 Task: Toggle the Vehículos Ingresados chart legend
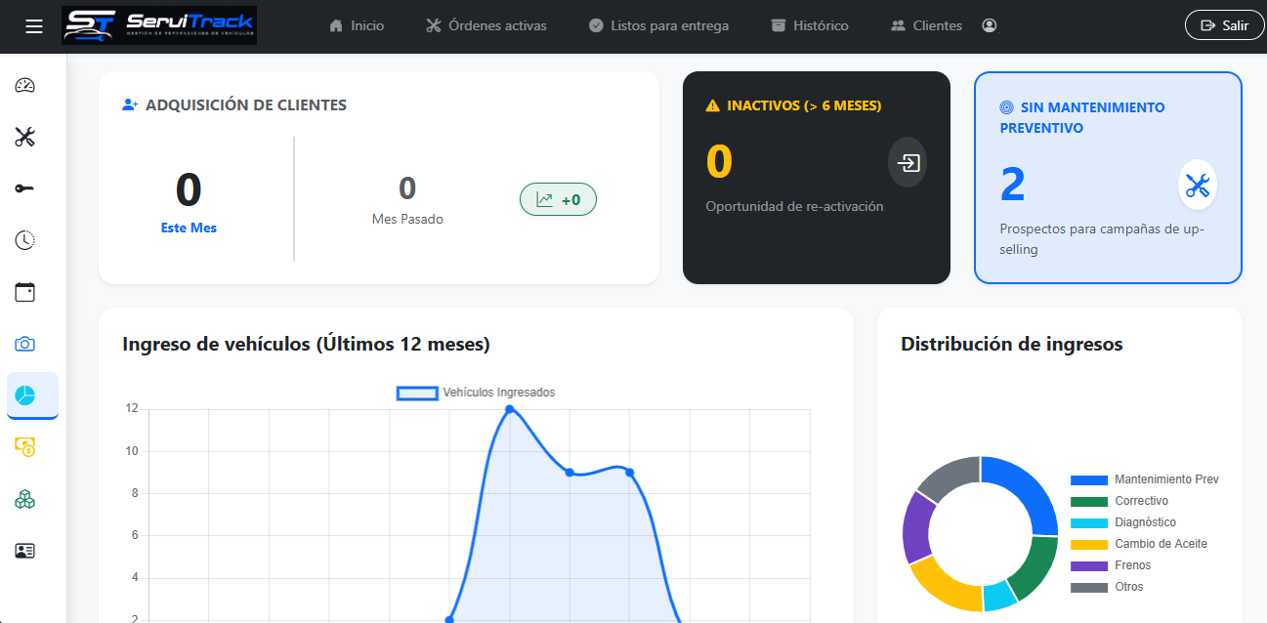tap(476, 393)
